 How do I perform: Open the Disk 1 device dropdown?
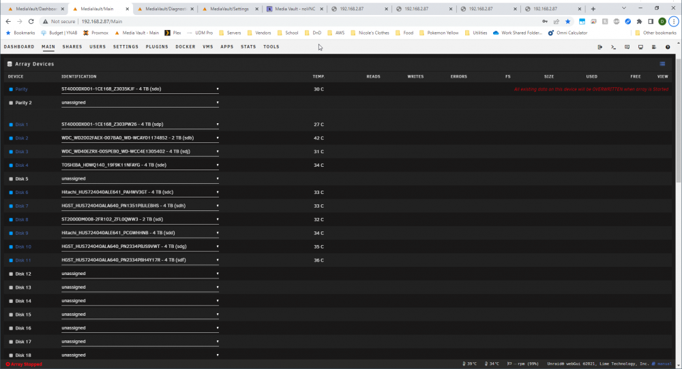pos(140,124)
